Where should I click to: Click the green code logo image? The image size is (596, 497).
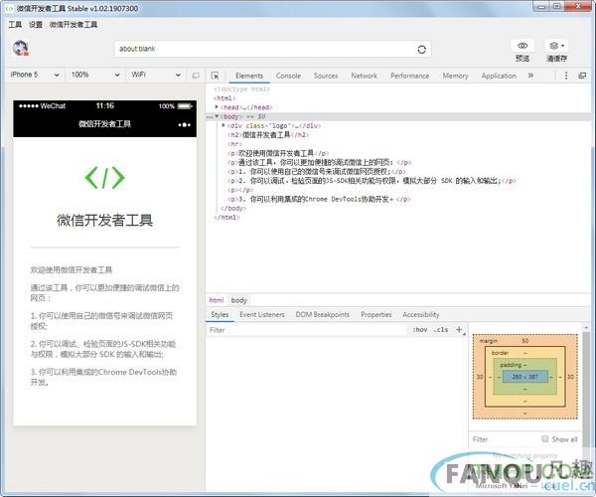105,178
